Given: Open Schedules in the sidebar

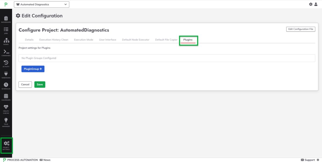Looking at the screenshot, I should [6, 86].
